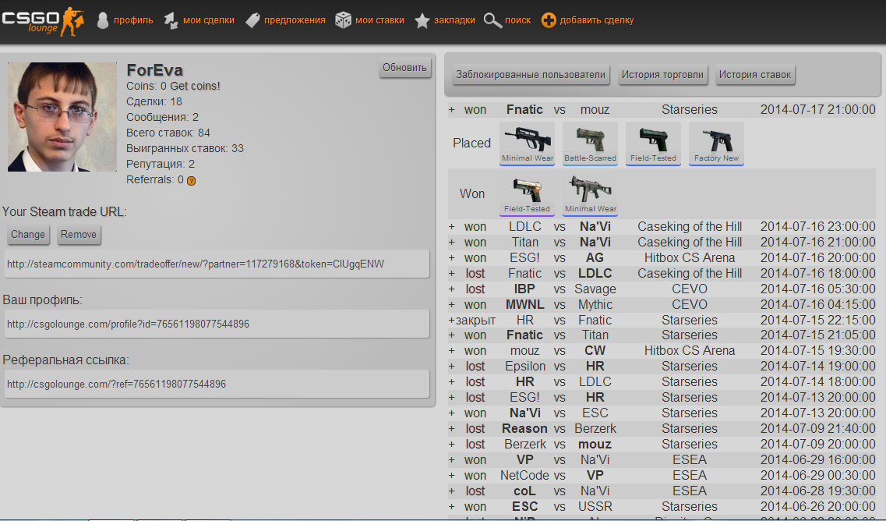Click the offers tag icon
This screenshot has width=886, height=521.
pos(252,21)
